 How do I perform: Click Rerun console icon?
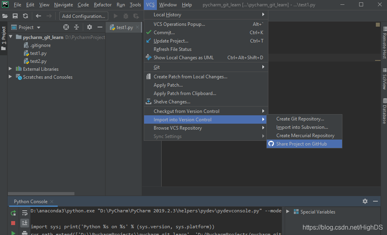pos(13,213)
